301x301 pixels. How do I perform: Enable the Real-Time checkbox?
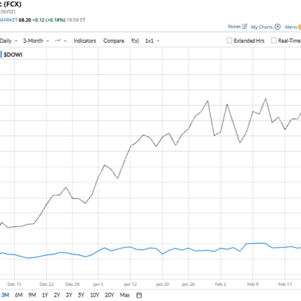(x=274, y=41)
